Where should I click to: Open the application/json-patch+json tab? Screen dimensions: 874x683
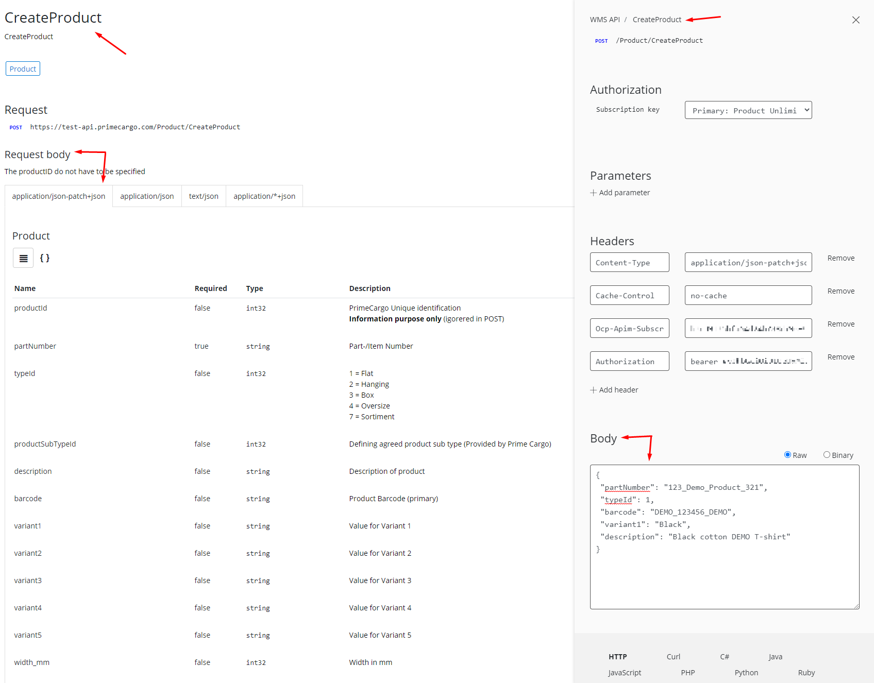tap(59, 196)
